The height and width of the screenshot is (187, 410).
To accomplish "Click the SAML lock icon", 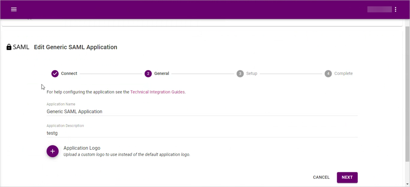I will [9, 47].
